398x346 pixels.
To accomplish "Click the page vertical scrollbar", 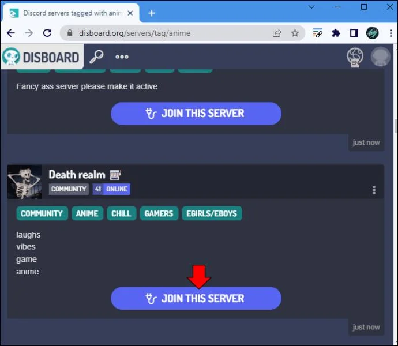I will (x=396, y=126).
